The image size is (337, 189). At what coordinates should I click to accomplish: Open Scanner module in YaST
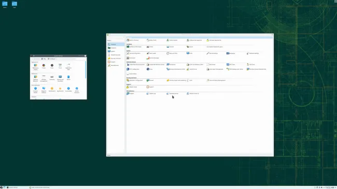point(170,47)
